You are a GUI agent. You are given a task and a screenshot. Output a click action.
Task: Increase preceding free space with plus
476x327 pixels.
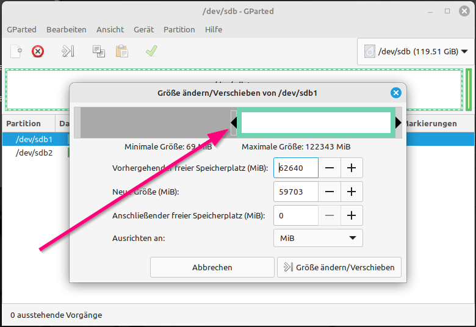tap(352, 168)
